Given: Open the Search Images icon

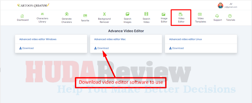Looking at the screenshot, I should [x=127, y=14].
